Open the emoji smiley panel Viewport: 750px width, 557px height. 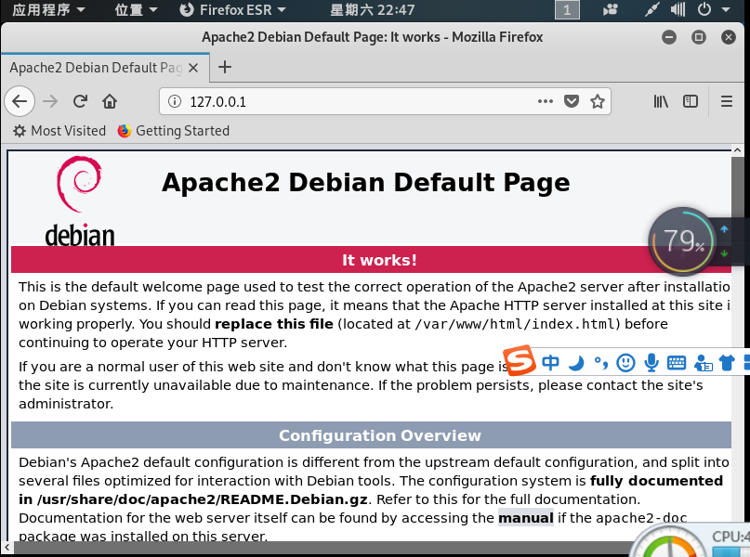(625, 363)
